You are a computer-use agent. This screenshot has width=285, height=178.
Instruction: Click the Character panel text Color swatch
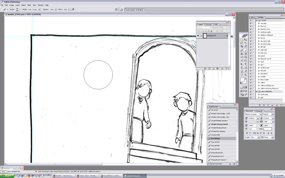268,129
